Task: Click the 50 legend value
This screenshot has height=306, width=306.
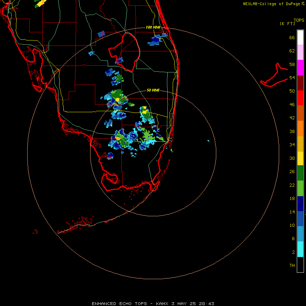Action: pyautogui.click(x=292, y=91)
